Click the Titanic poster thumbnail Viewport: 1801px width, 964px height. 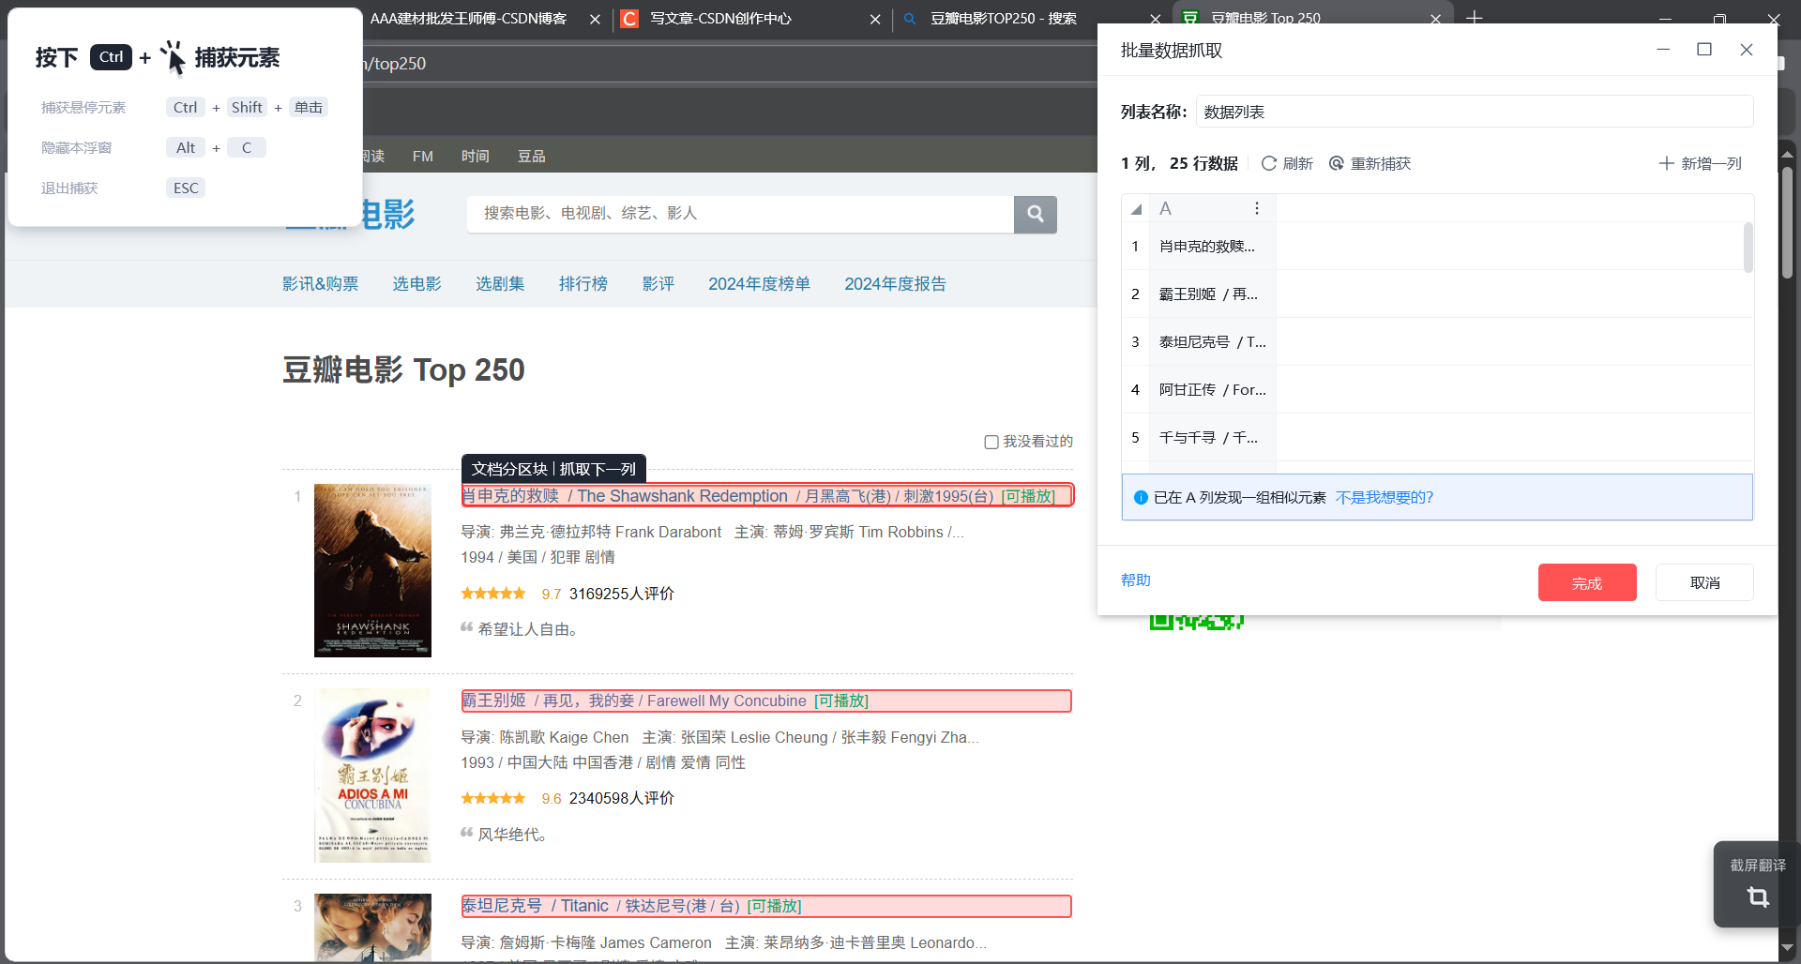click(x=372, y=927)
